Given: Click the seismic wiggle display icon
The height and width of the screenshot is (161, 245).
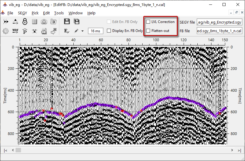Looking at the screenshot, I should click(x=6, y=22).
